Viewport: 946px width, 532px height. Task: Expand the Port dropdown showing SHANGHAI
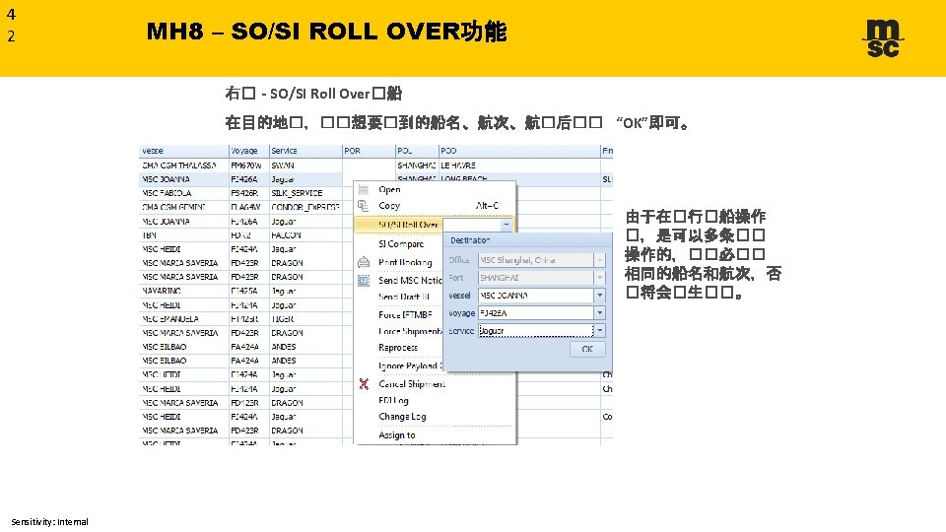tap(600, 278)
